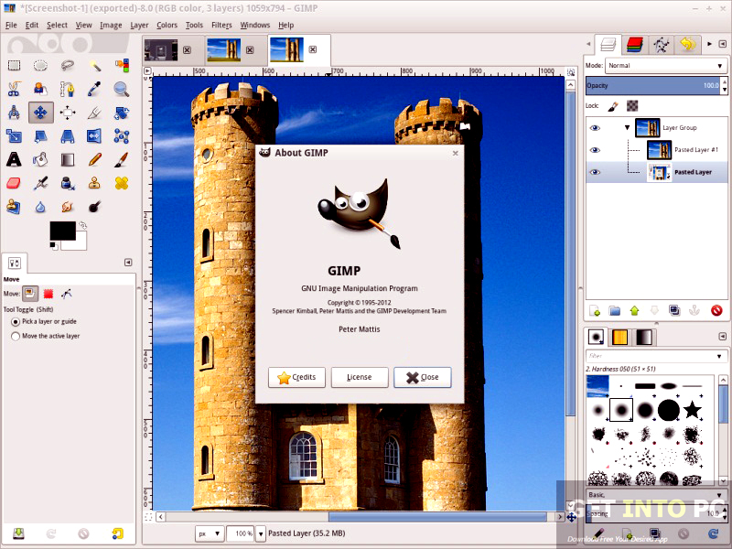Create a new layer group folder icon
732x549 pixels.
tap(615, 311)
